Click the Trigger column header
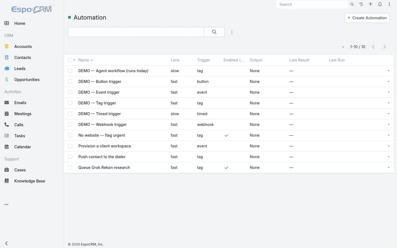 click(203, 60)
